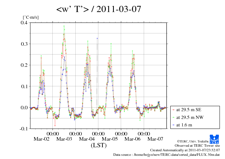This screenshot has width=225, height=159.
Task: Click the y-axis value -0.1
Action: click(24, 129)
